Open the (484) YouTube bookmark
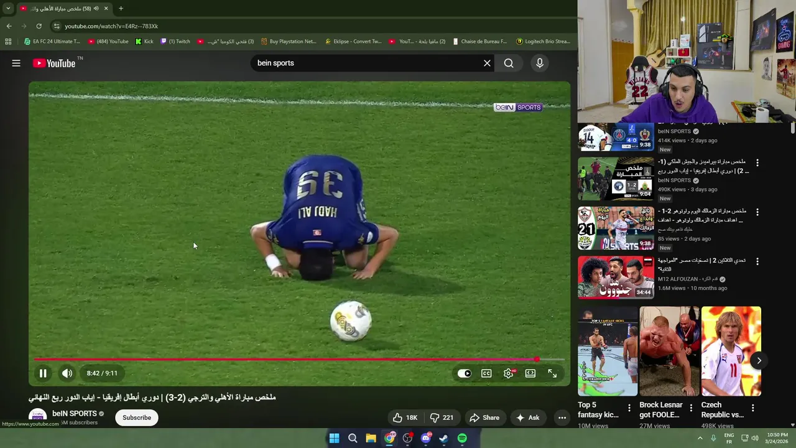This screenshot has height=448, width=796. (x=108, y=42)
